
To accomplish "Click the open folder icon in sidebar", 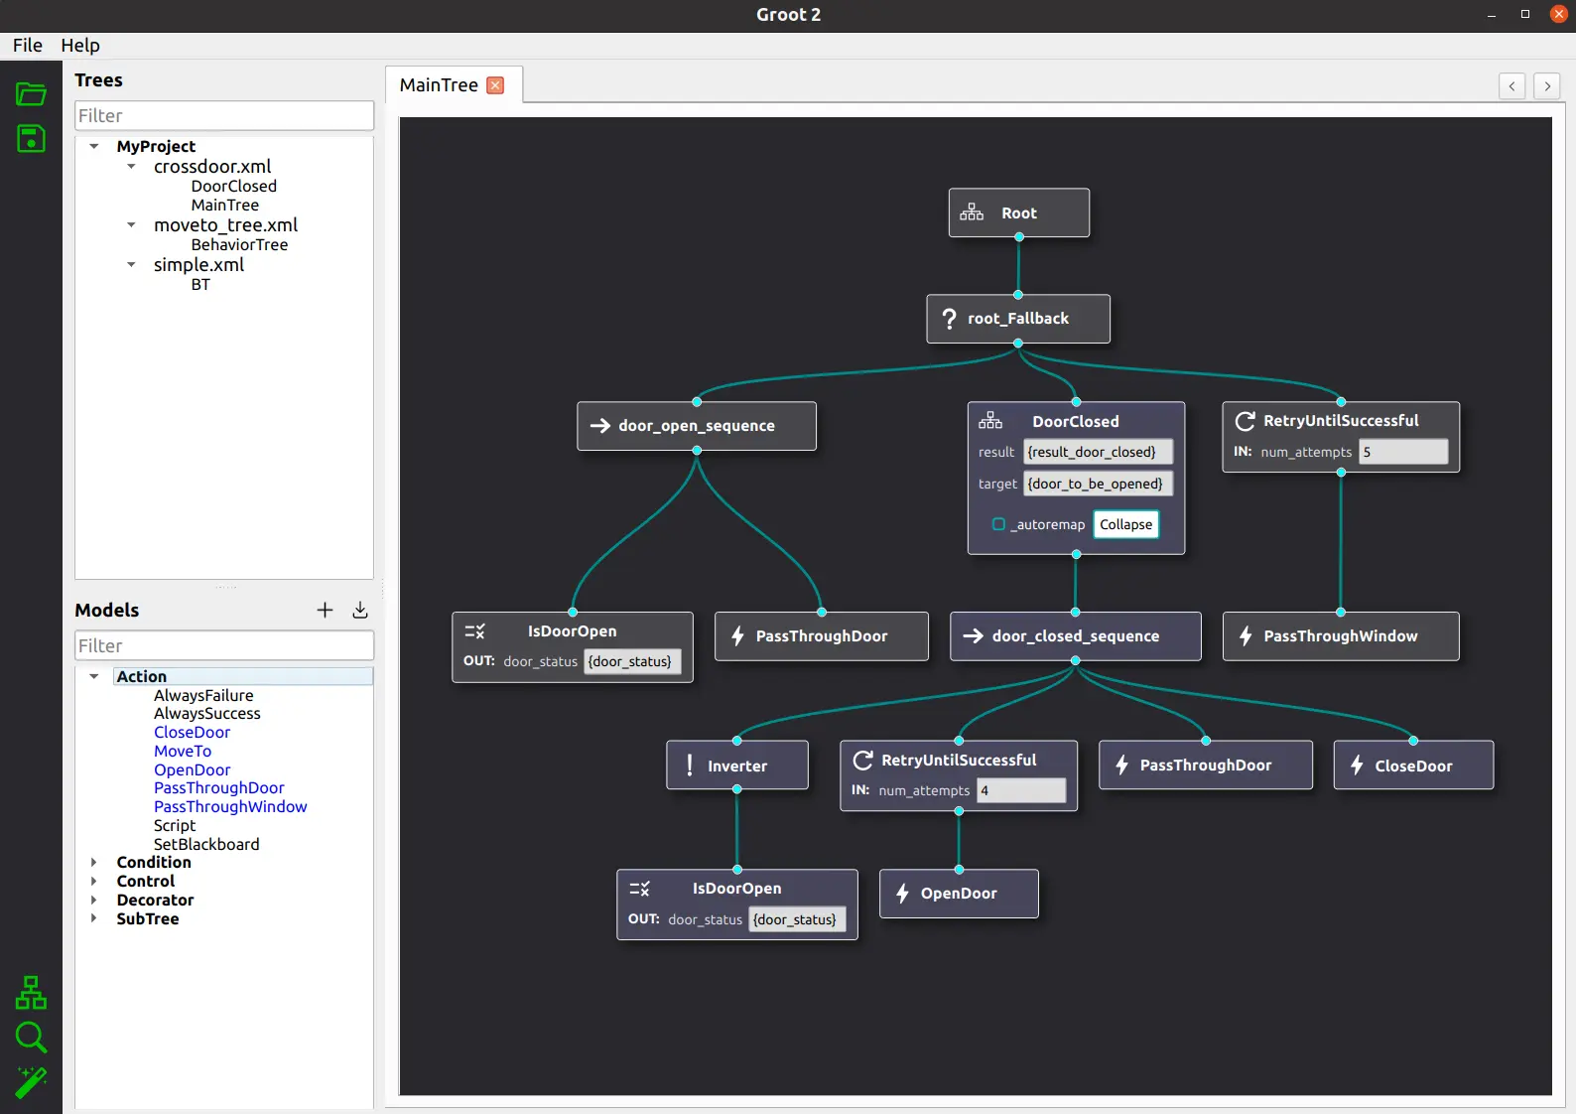I will pyautogui.click(x=31, y=94).
